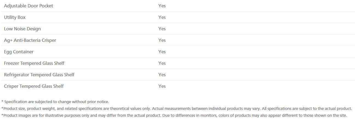Click the Refrigerator Tempered Glass Shelf label

[39, 75]
